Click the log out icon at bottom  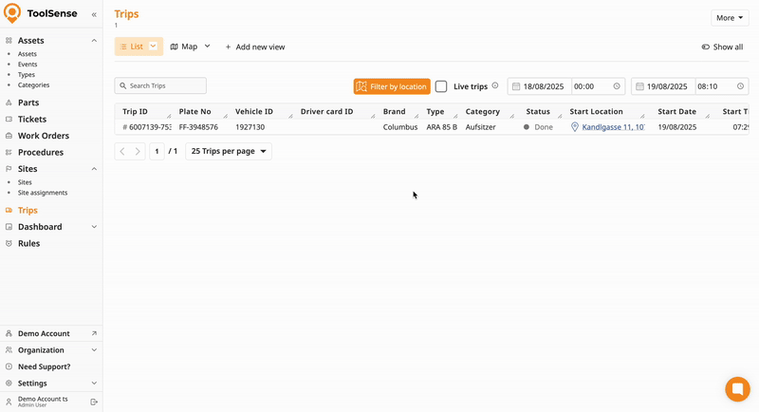[x=94, y=402]
